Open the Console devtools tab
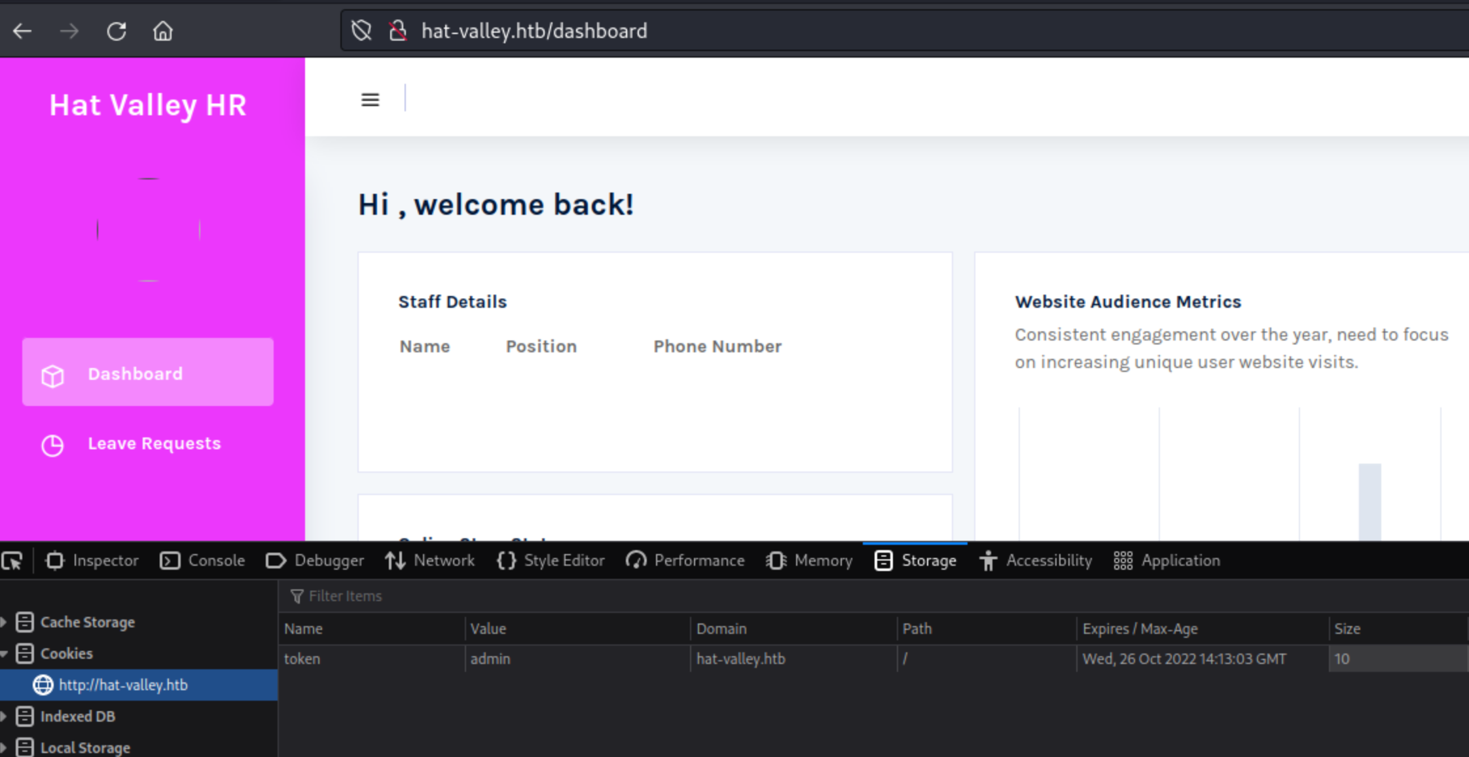The image size is (1469, 757). pos(203,561)
